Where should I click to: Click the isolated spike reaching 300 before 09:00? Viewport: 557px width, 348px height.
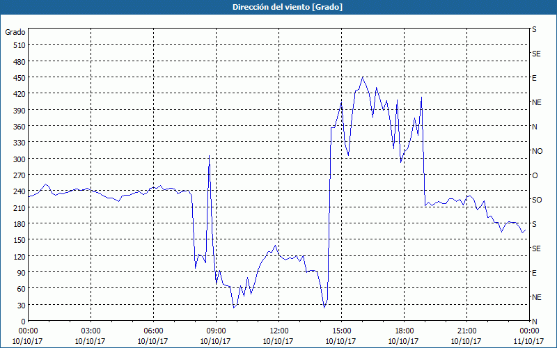[x=209, y=156]
